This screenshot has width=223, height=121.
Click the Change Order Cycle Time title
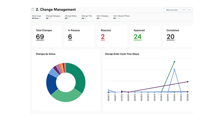click(x=122, y=54)
